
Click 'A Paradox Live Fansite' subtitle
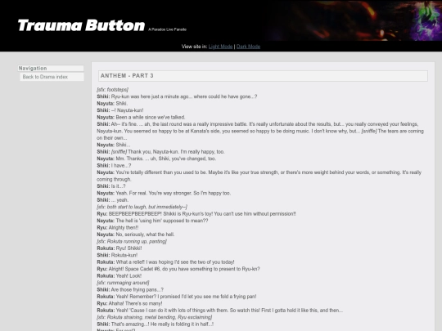[168, 29]
